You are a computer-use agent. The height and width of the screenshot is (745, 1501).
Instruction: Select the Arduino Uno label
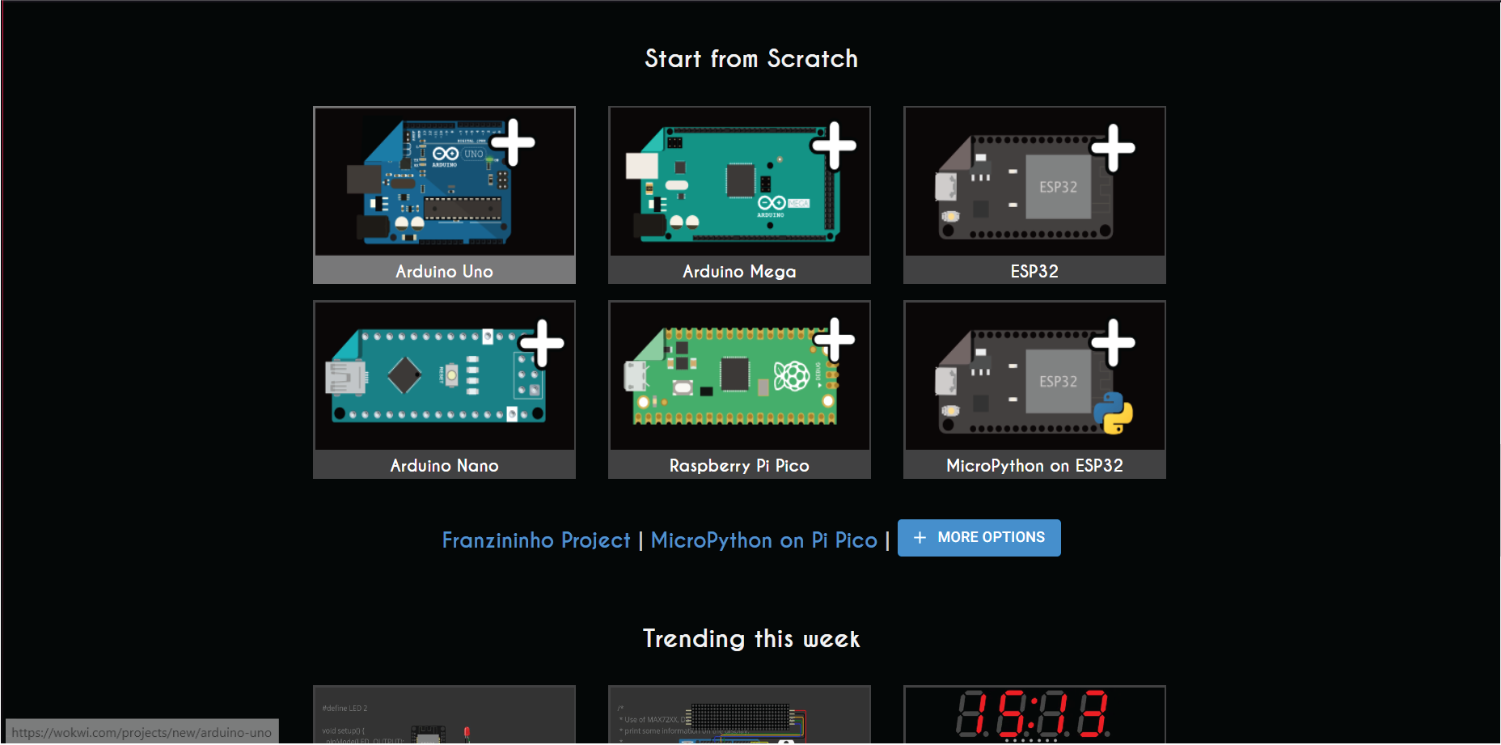click(444, 272)
